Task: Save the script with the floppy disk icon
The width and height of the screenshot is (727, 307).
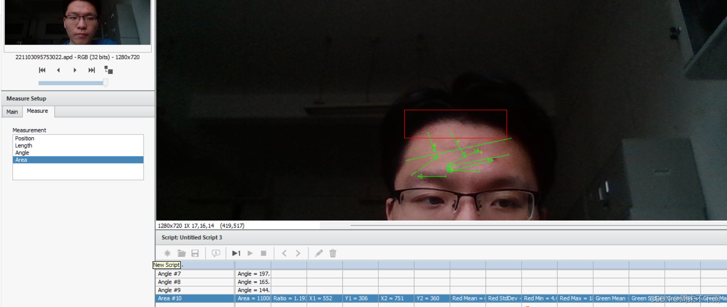Action: coord(195,253)
